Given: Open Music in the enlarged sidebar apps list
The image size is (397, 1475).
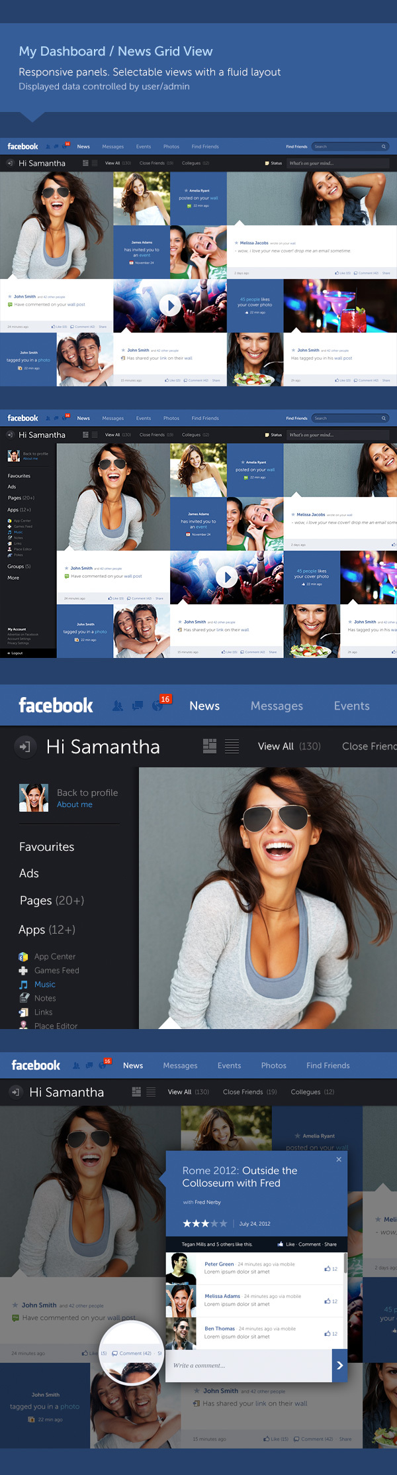Looking at the screenshot, I should 44,984.
